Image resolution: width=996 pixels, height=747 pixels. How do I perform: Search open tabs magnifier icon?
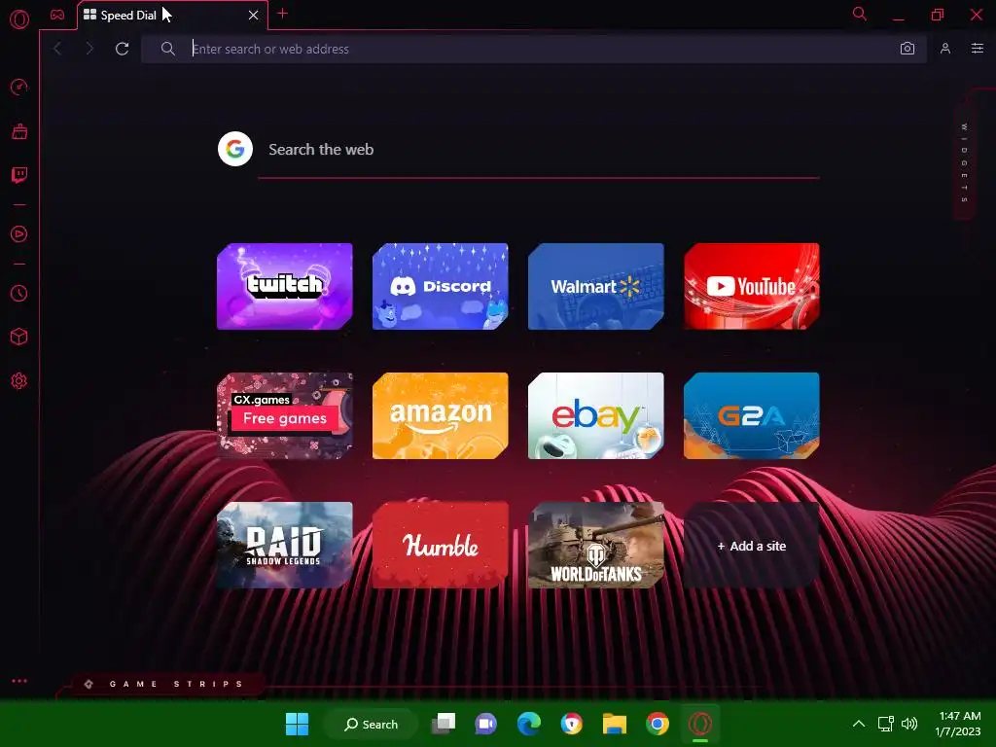(860, 14)
